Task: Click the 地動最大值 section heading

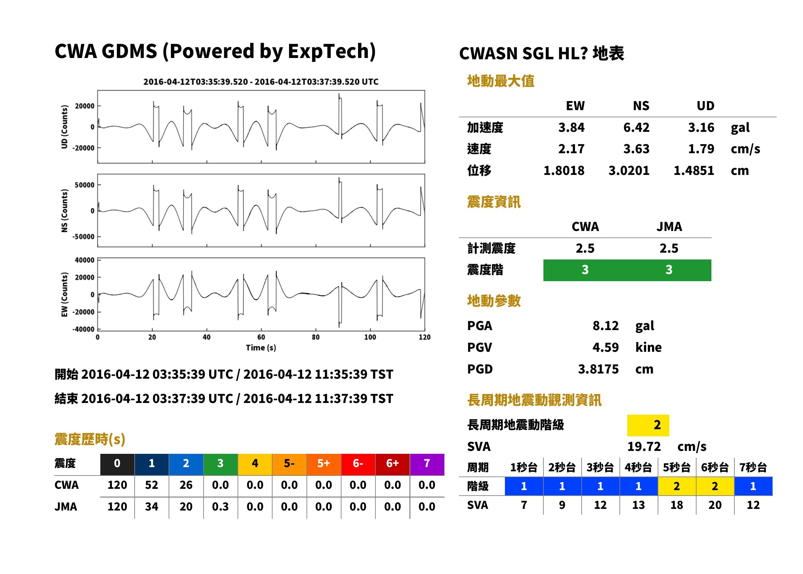Action: pos(501,81)
